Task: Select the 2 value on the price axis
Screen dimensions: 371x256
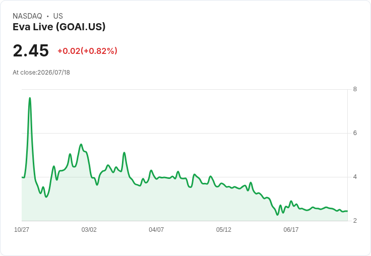Action: coord(355,221)
